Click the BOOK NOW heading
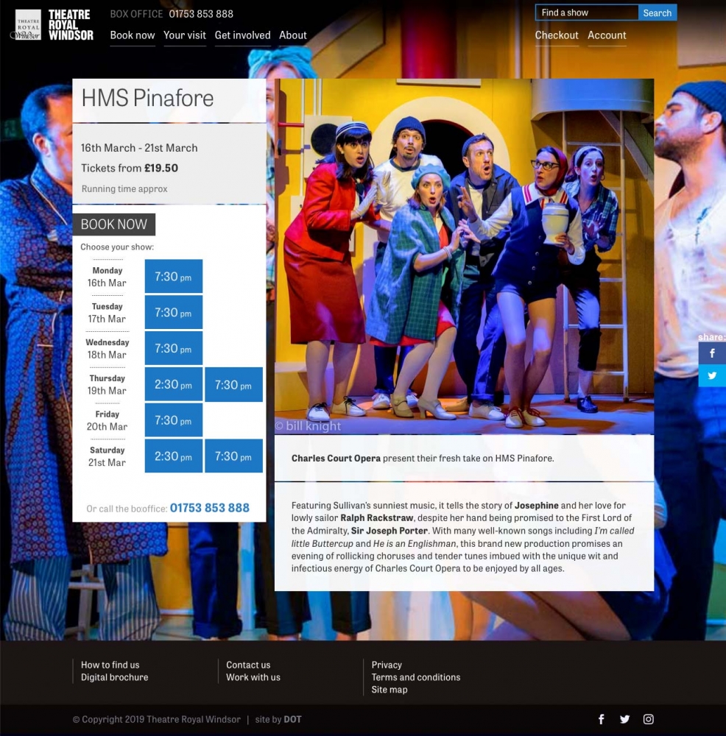 pyautogui.click(x=114, y=224)
